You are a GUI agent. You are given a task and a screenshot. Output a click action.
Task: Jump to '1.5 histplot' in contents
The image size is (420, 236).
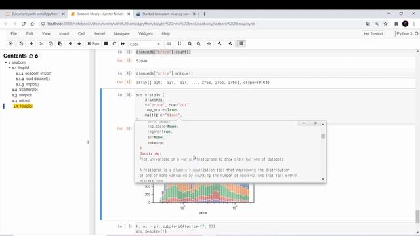(x=23, y=106)
